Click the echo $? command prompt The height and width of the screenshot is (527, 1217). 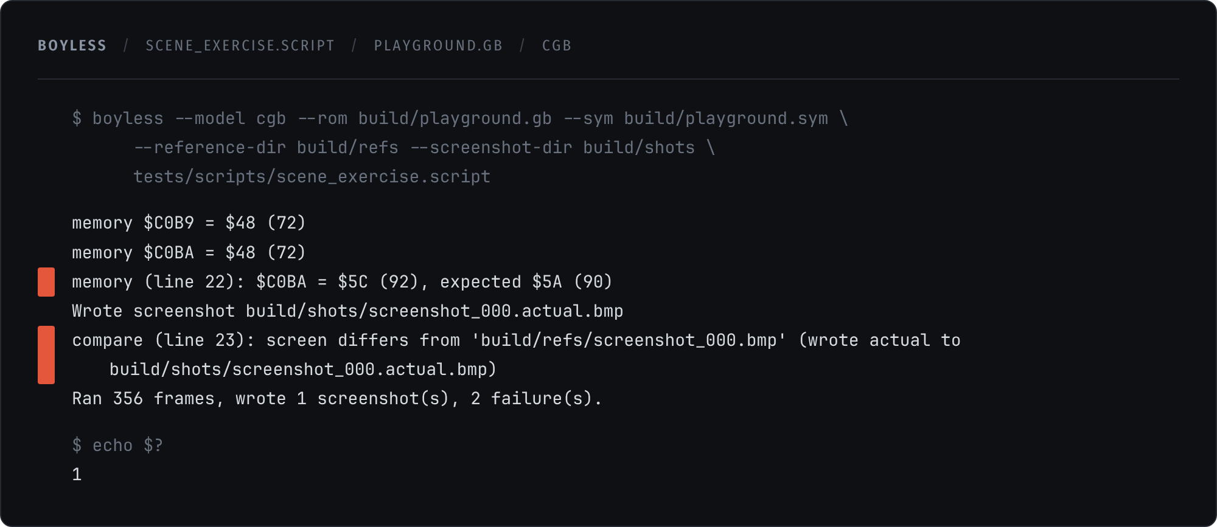(117, 446)
